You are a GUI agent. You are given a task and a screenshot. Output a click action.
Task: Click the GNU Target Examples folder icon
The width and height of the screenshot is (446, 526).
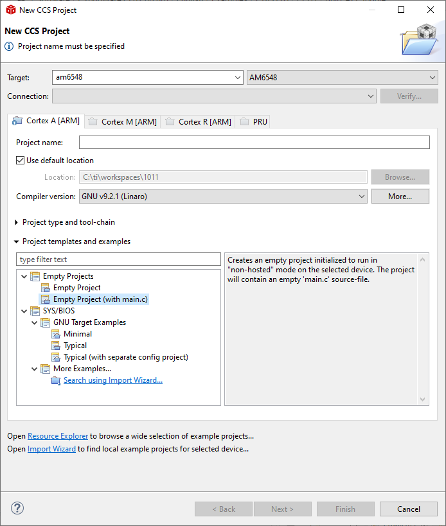tap(46, 322)
